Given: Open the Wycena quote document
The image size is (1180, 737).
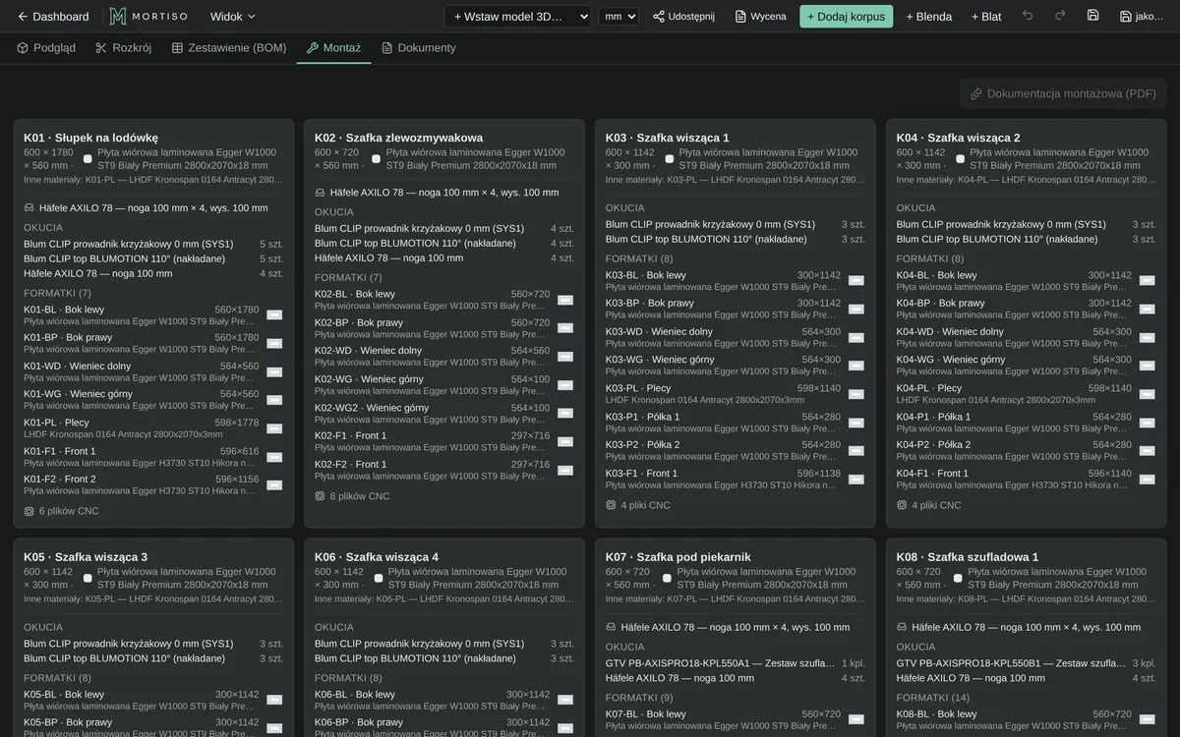Looking at the screenshot, I should point(760,16).
